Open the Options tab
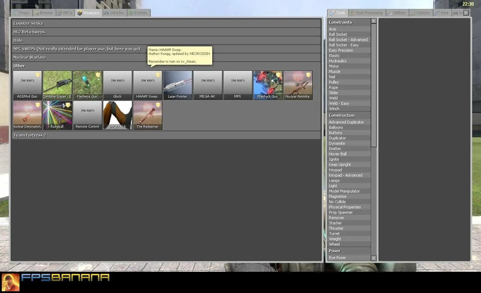This screenshot has width=481, height=293. (x=420, y=13)
